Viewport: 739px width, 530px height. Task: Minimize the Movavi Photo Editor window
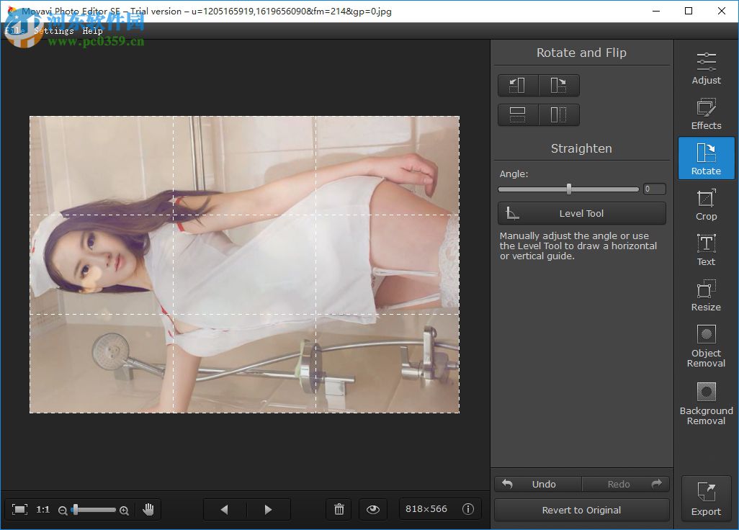pos(656,11)
